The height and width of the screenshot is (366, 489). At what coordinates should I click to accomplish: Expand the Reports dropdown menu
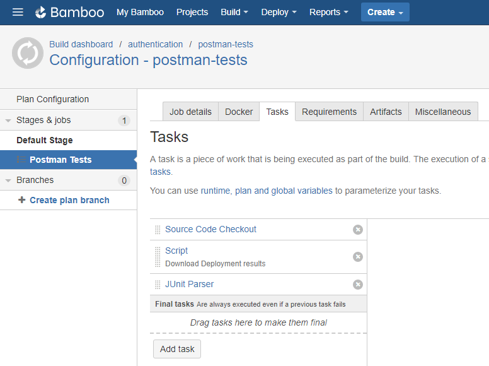(x=329, y=12)
